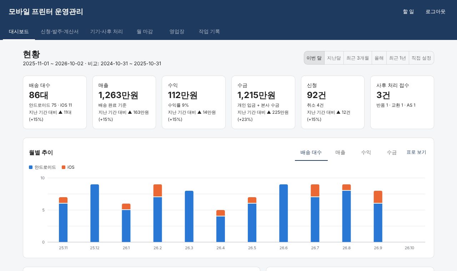457x271 pixels.
Task: Click the 26.3 chart bar
Action: coord(189,216)
